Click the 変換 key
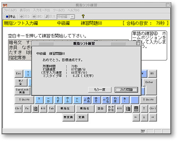This screenshot has height=141, width=178. click(82, 118)
